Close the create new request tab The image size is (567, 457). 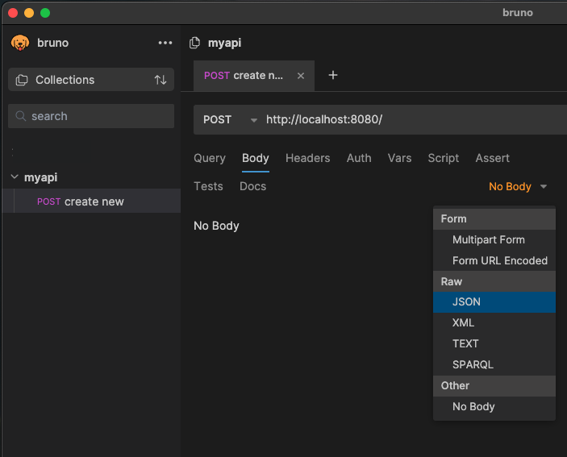(x=301, y=76)
